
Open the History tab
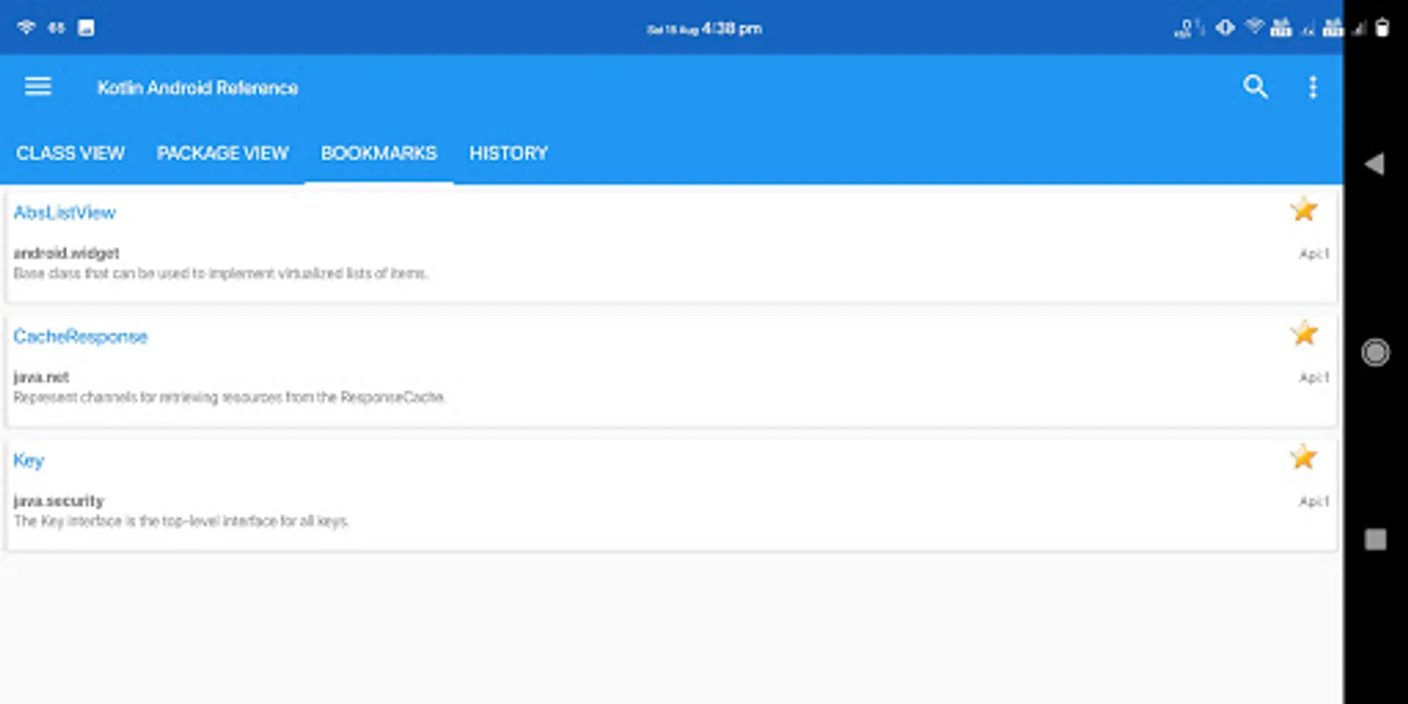tap(508, 153)
